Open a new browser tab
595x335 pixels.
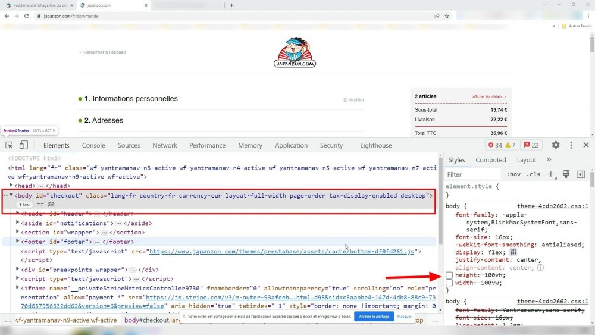click(x=232, y=5)
